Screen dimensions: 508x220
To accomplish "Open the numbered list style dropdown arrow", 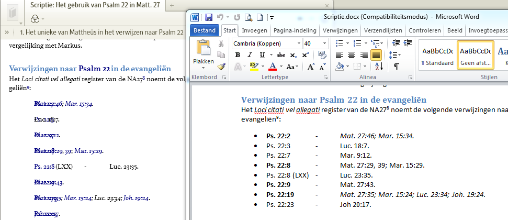I will tap(365, 43).
